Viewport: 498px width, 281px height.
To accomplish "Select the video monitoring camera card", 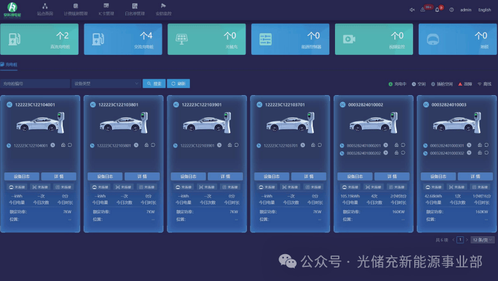I will pyautogui.click(x=374, y=39).
